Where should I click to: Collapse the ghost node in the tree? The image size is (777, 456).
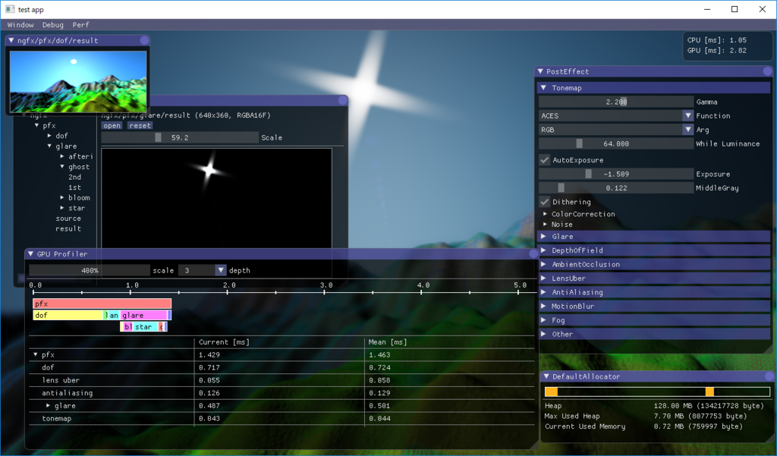pos(62,166)
